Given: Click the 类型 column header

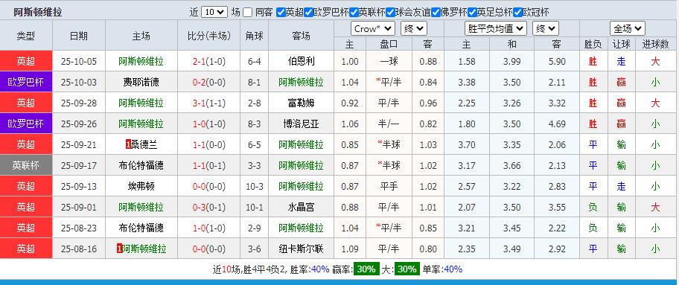Looking at the screenshot, I should tap(26, 36).
